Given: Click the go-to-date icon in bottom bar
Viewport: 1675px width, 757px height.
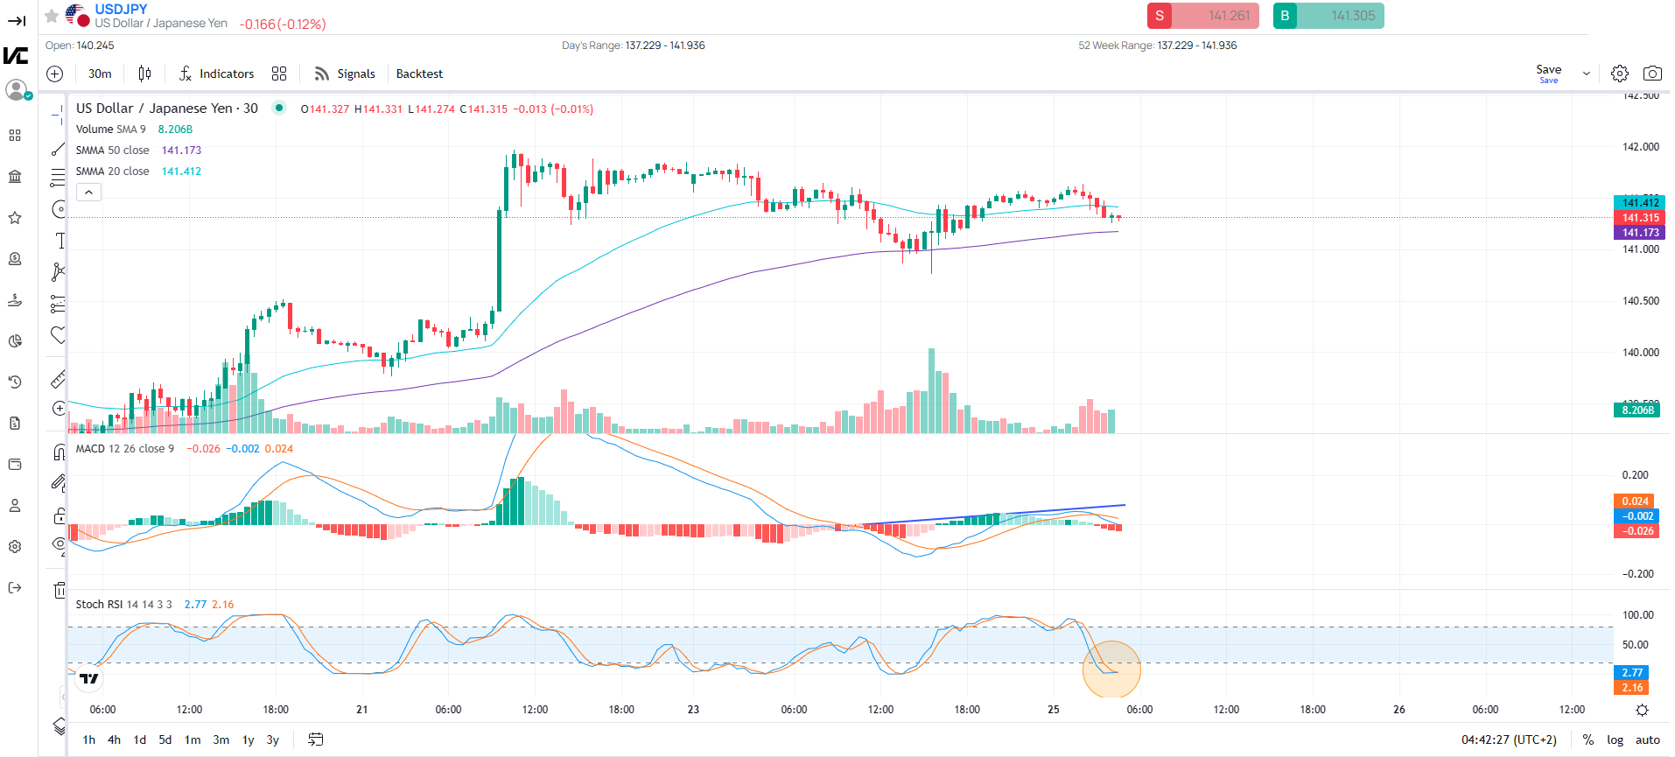Looking at the screenshot, I should coord(316,739).
